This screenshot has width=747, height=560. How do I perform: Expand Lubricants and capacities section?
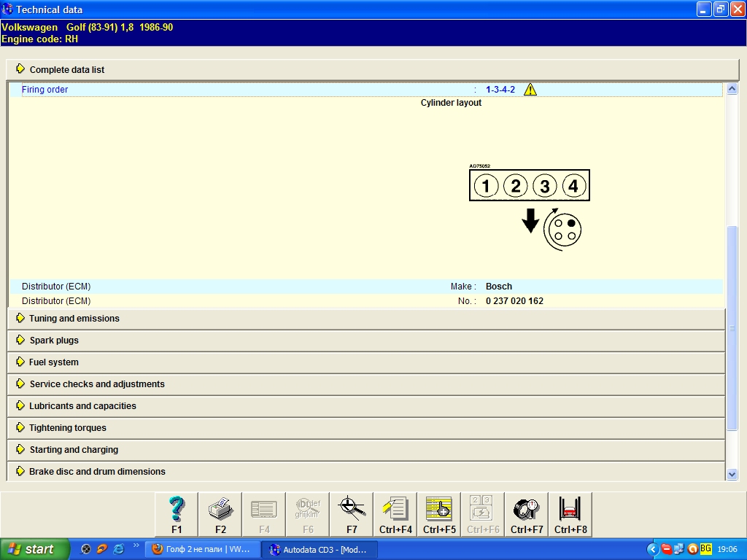[x=82, y=406]
